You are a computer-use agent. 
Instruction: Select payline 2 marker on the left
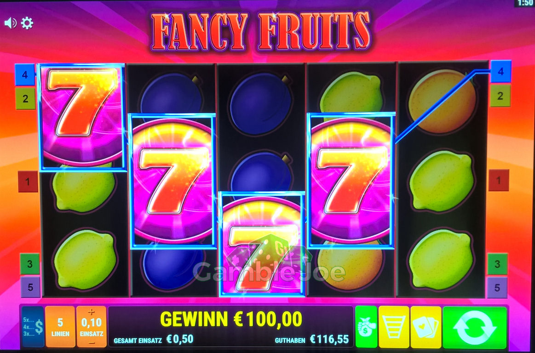pos(25,98)
